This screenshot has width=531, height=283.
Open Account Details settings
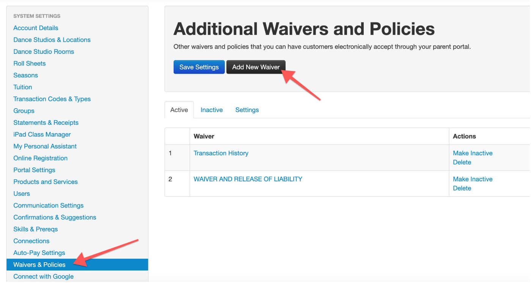(36, 28)
